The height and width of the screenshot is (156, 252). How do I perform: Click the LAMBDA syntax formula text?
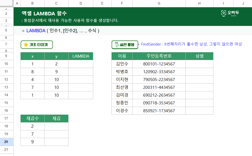click(x=60, y=31)
